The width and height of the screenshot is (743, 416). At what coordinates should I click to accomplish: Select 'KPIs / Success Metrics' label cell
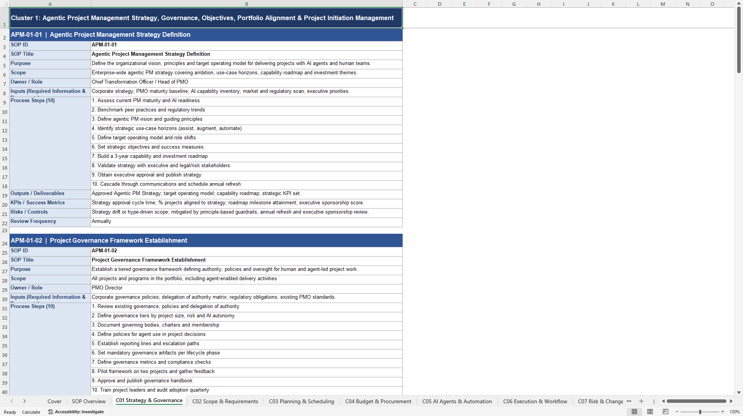pyautogui.click(x=50, y=203)
